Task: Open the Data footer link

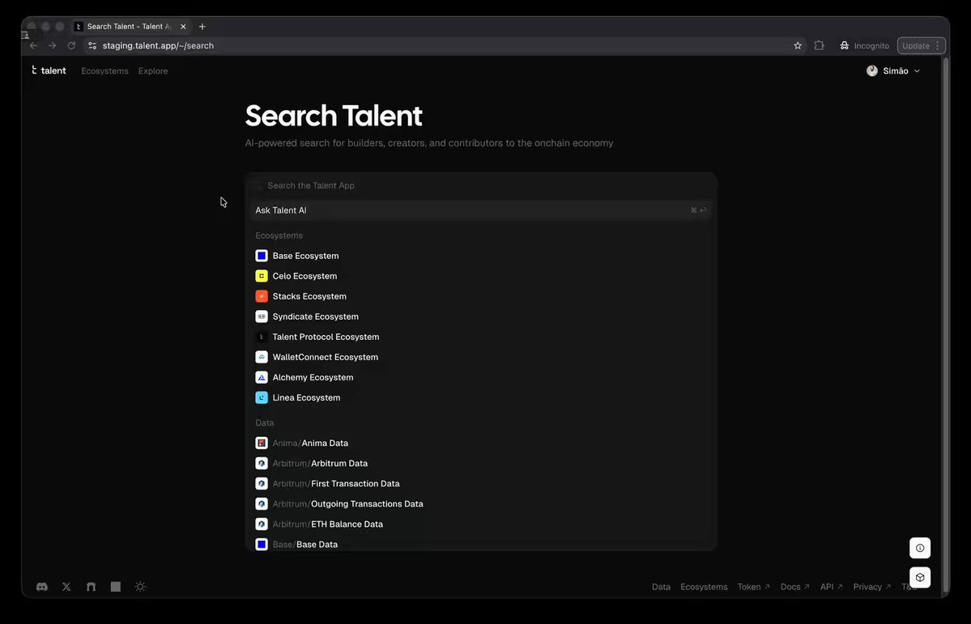Action: 661,587
